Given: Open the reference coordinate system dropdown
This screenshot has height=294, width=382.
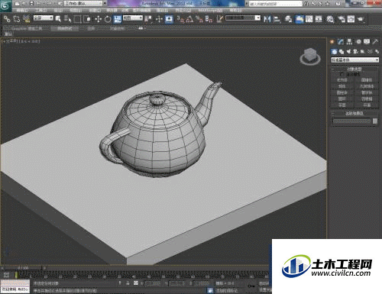Looking at the screenshot, I should pos(133,18).
